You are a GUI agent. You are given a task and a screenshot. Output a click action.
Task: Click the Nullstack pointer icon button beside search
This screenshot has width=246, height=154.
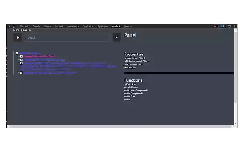[x=18, y=37]
